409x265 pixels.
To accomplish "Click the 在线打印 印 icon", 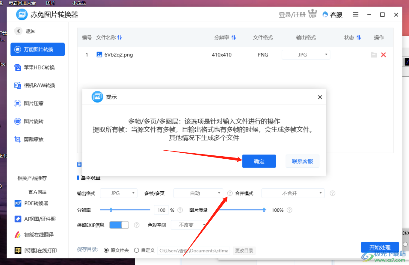I will (x=18, y=250).
